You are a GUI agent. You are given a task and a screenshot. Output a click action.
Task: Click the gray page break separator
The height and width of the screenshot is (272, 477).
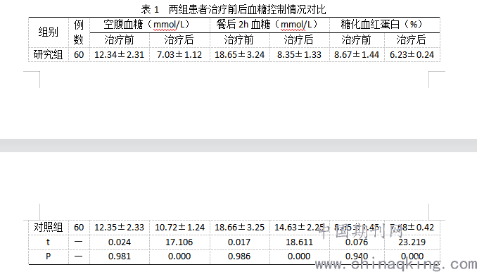point(238,145)
